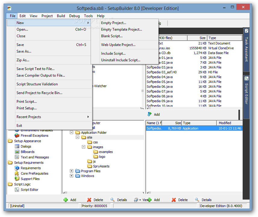The width and height of the screenshot is (258, 217).
Task: Select the Application Folder folder icon
Action: point(77,133)
